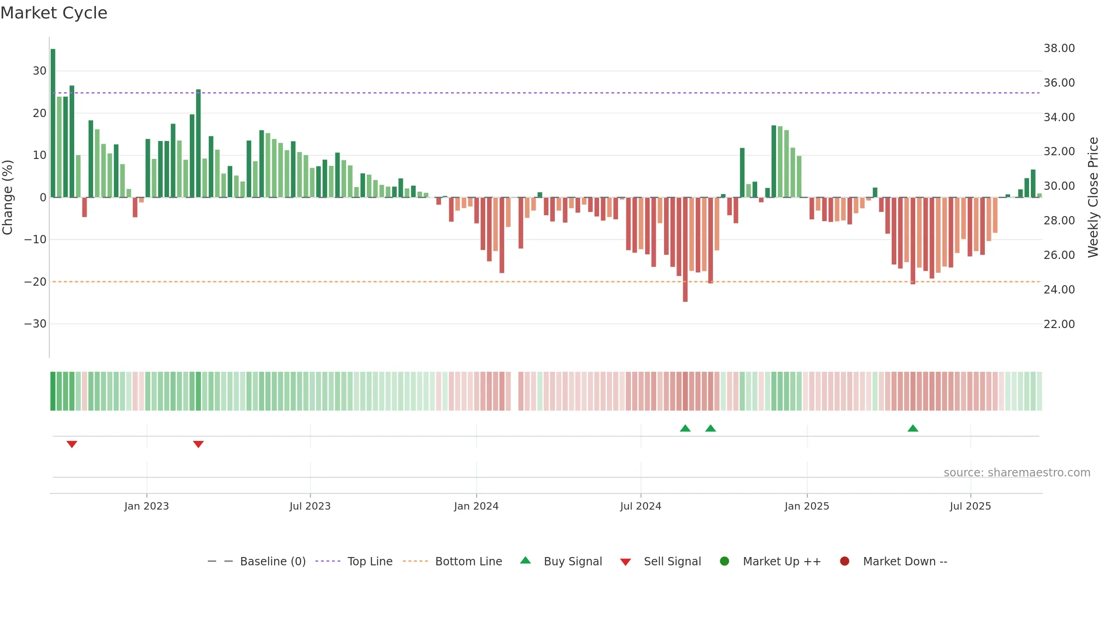Click the −30 change axis value

tap(35, 324)
